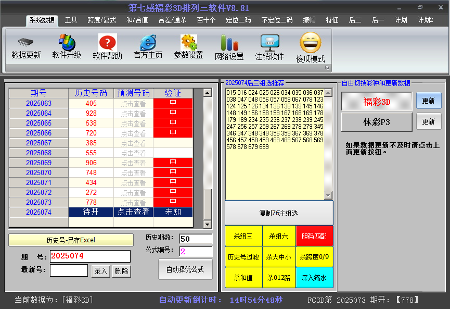Image resolution: width=450 pixels, height=309 pixels.
Task: Click the 杀012路 button
Action: [x=279, y=278]
